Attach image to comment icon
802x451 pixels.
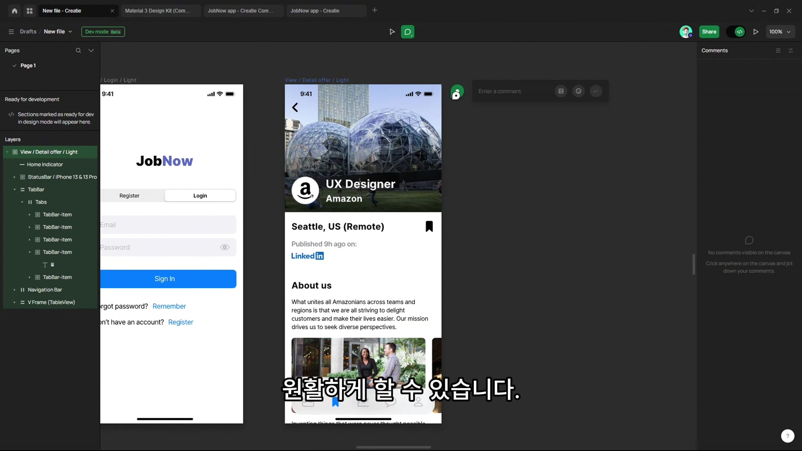point(561,91)
